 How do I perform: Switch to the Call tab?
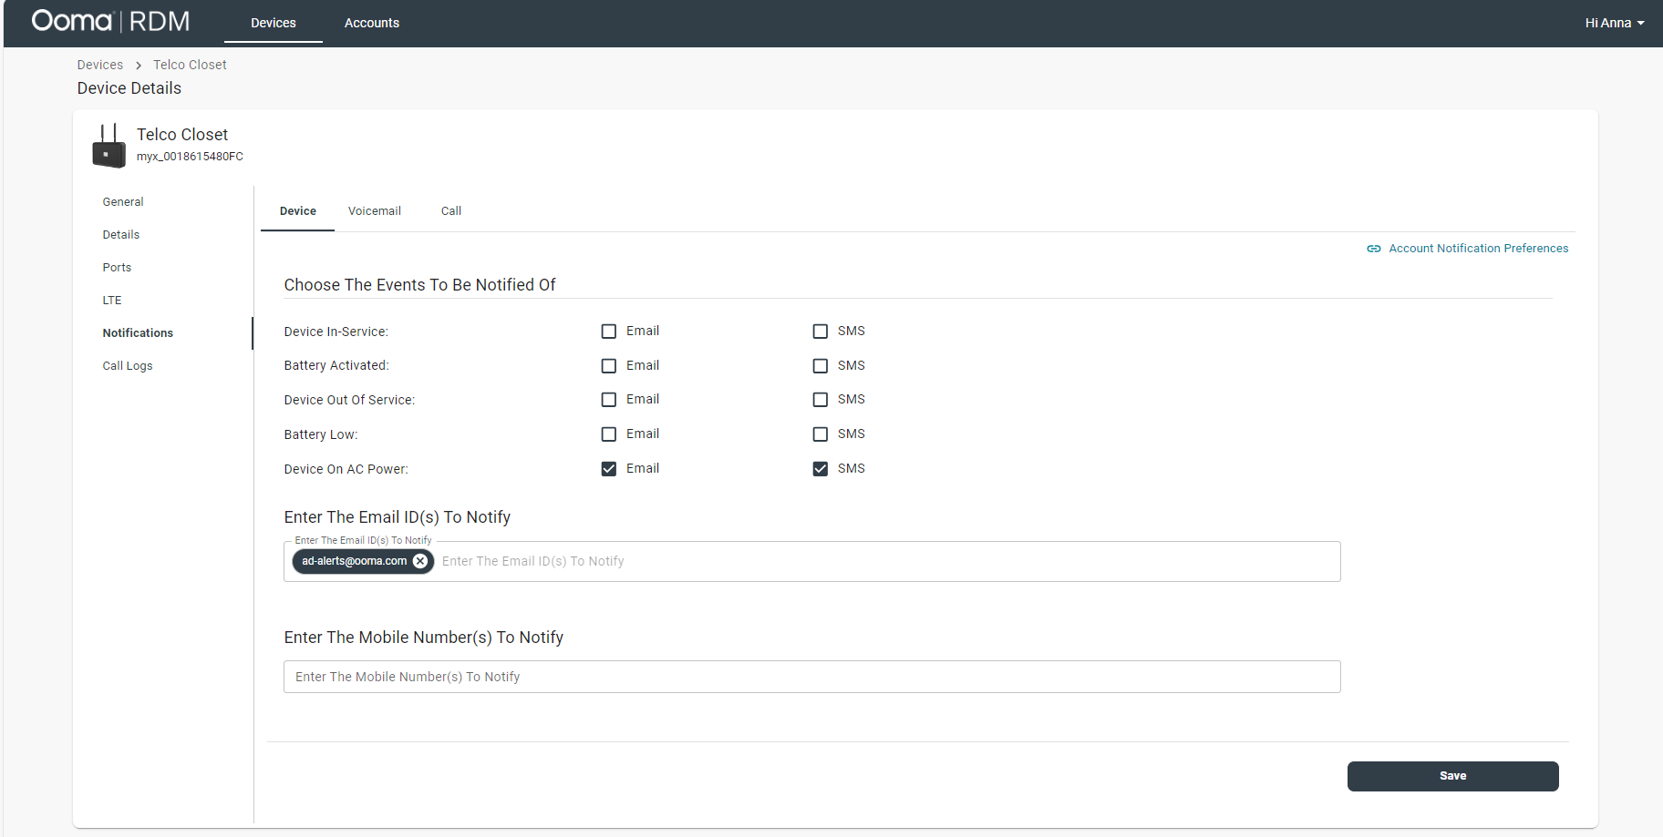(x=450, y=211)
